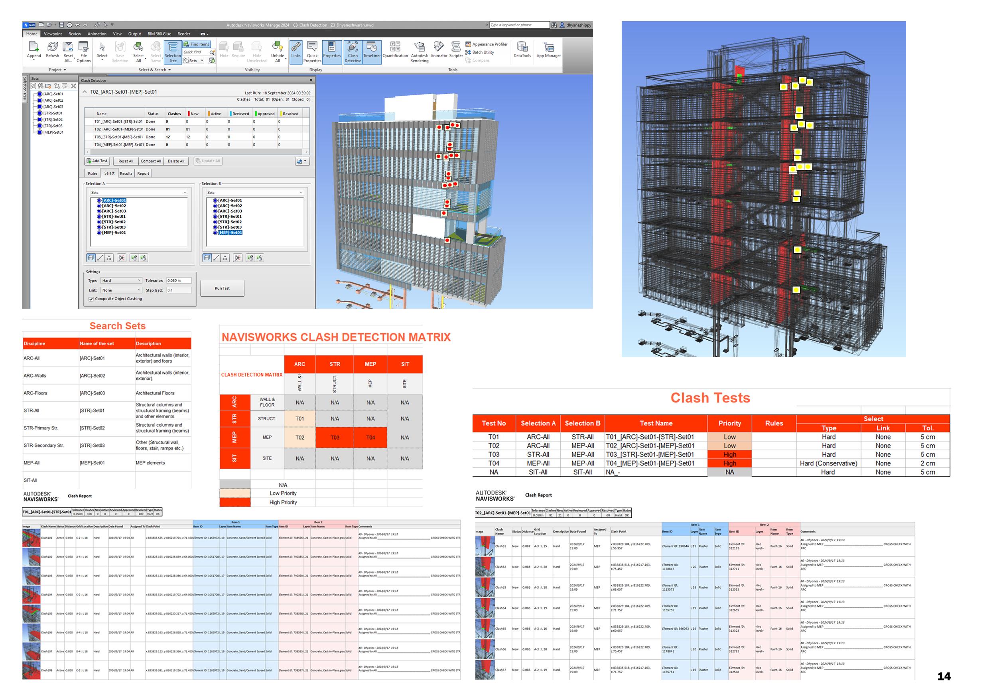Viewport: 987px width, 700px height.
Task: Open Autodesk Rendering from the ribbon
Action: point(419,51)
